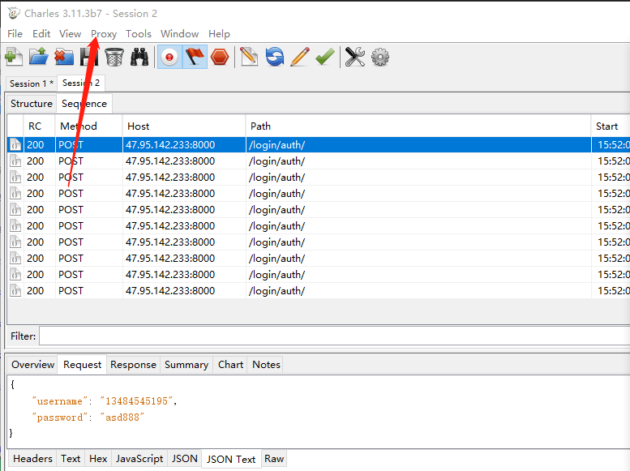Switch to JSON view tab

click(184, 459)
